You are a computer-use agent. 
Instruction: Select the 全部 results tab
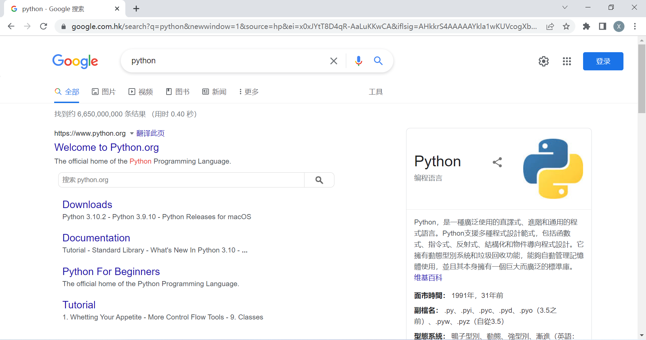tap(67, 92)
